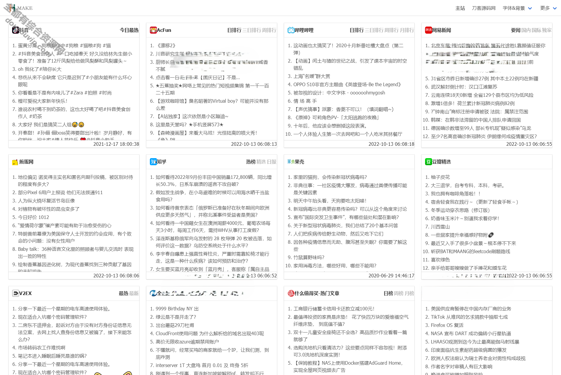Click the 哔哩哔哩 TV logo icon
561x375 pixels.
pos(291,30)
